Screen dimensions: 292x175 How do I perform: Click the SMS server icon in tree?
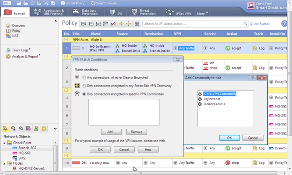point(15,158)
